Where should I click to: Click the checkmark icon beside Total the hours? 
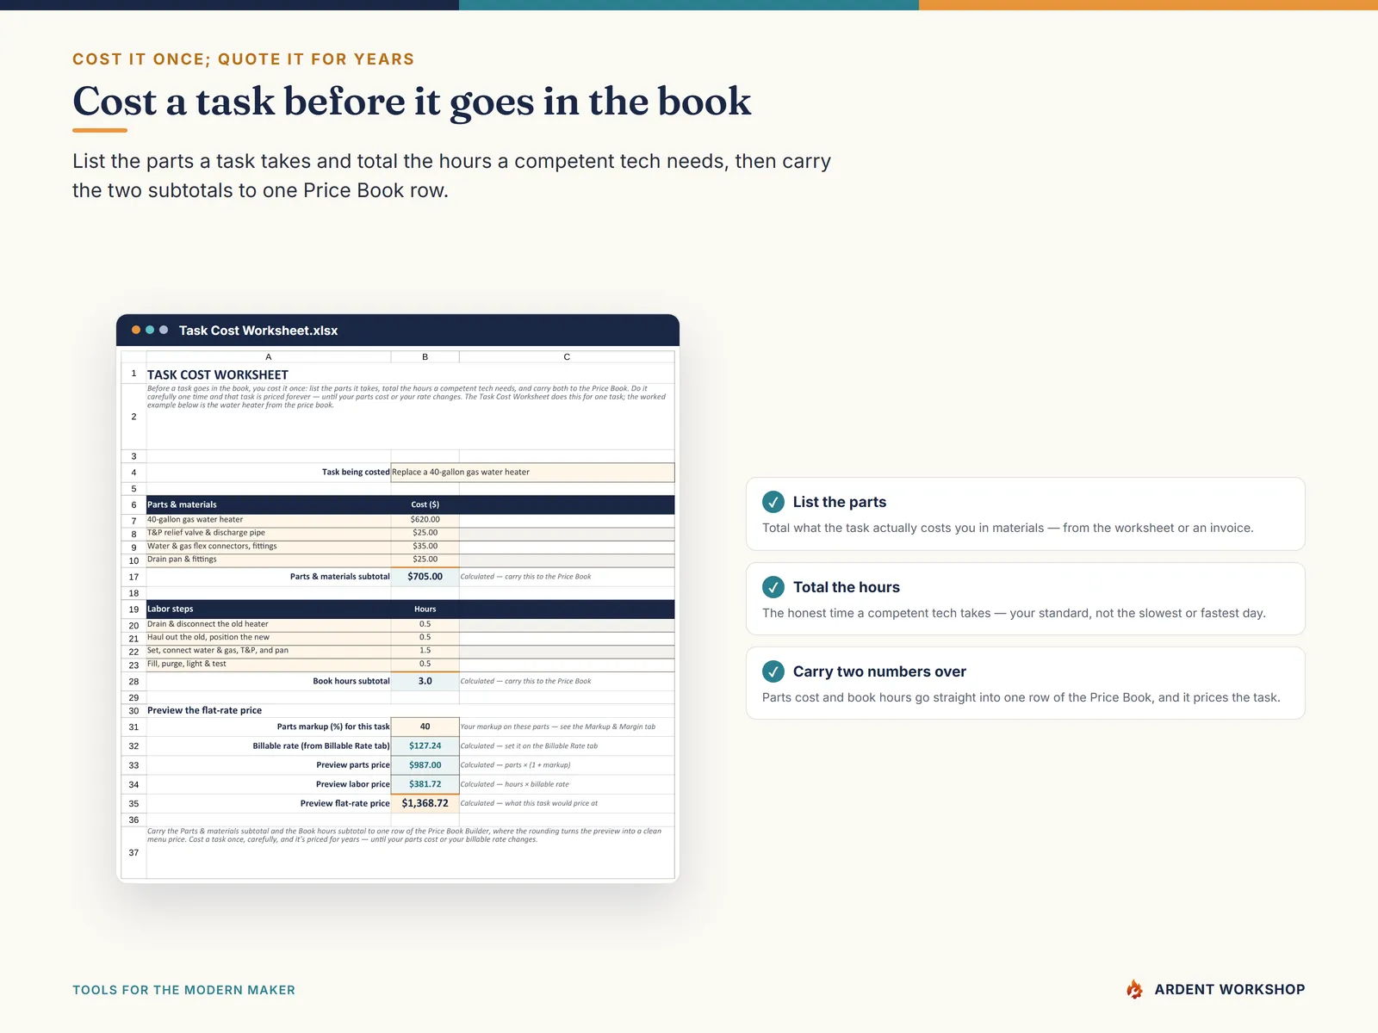click(773, 587)
